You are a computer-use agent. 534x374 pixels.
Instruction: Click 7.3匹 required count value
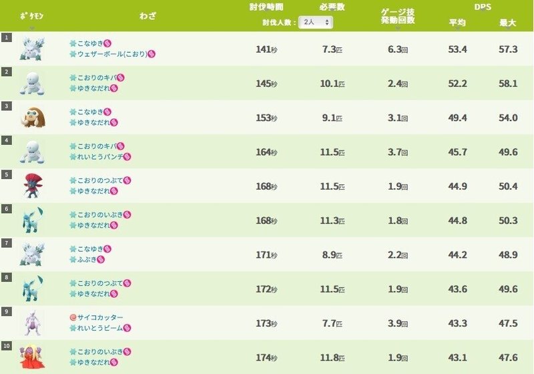click(332, 49)
